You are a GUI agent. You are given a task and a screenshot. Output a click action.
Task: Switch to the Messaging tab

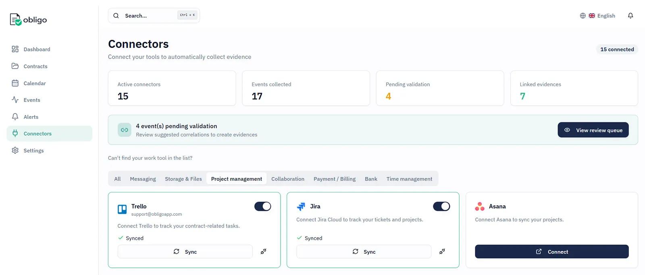143,179
